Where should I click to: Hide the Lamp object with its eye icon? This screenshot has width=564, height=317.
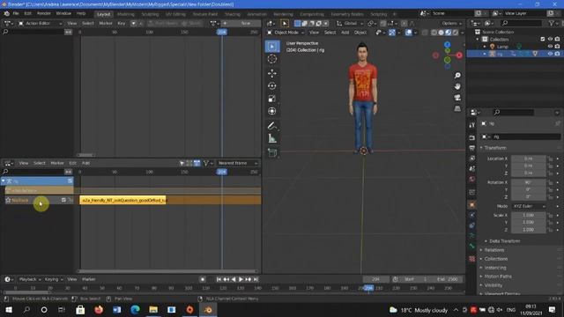550,47
